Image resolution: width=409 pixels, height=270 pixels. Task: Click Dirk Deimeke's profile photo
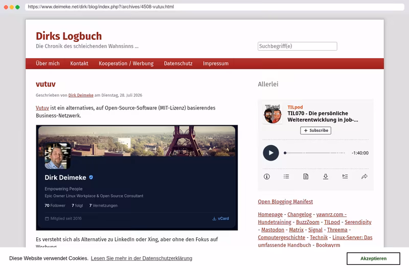pyautogui.click(x=57, y=156)
